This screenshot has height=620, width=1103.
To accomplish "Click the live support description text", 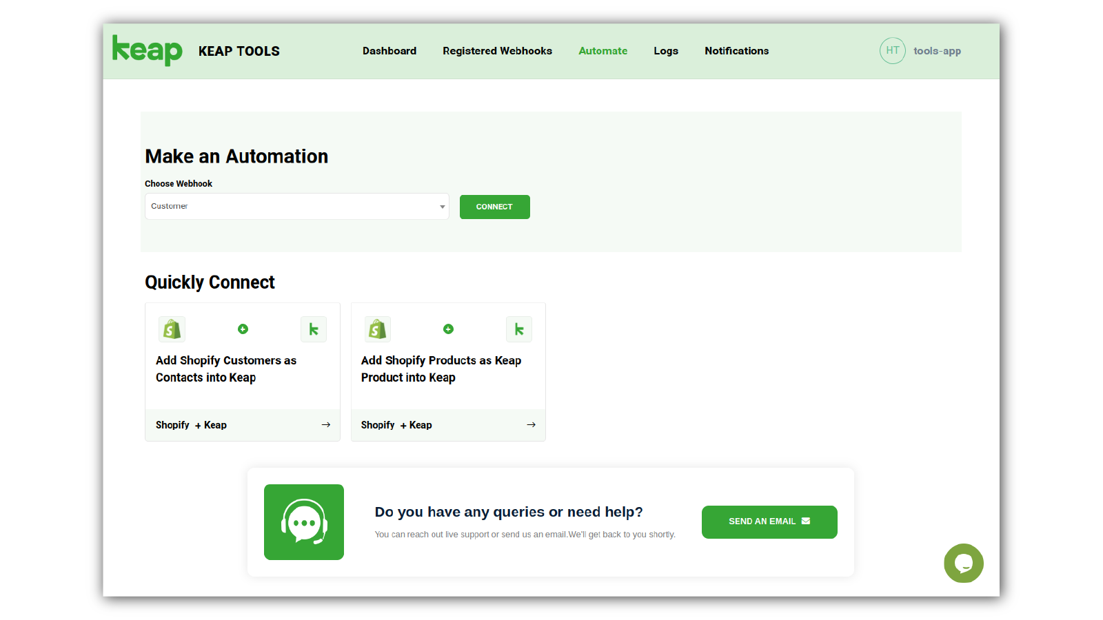I will [x=525, y=535].
